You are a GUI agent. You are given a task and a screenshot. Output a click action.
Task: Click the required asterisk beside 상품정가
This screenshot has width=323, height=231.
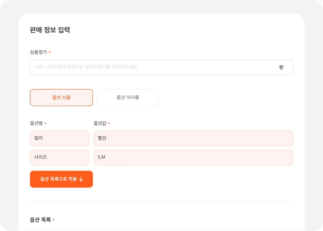click(50, 52)
